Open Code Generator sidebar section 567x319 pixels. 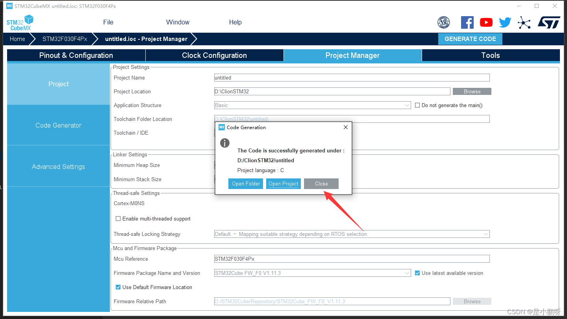pos(58,125)
